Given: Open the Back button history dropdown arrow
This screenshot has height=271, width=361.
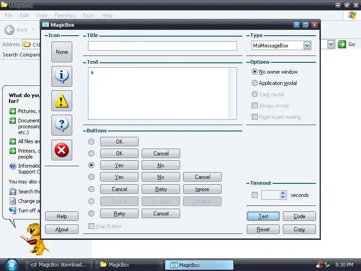Looking at the screenshot, I should (x=33, y=30).
